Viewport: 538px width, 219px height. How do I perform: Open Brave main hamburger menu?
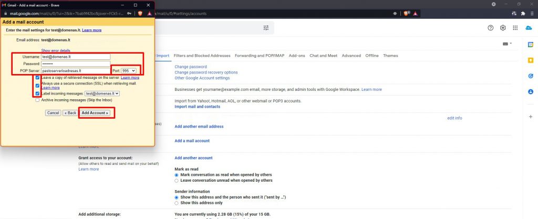pos(532,13)
